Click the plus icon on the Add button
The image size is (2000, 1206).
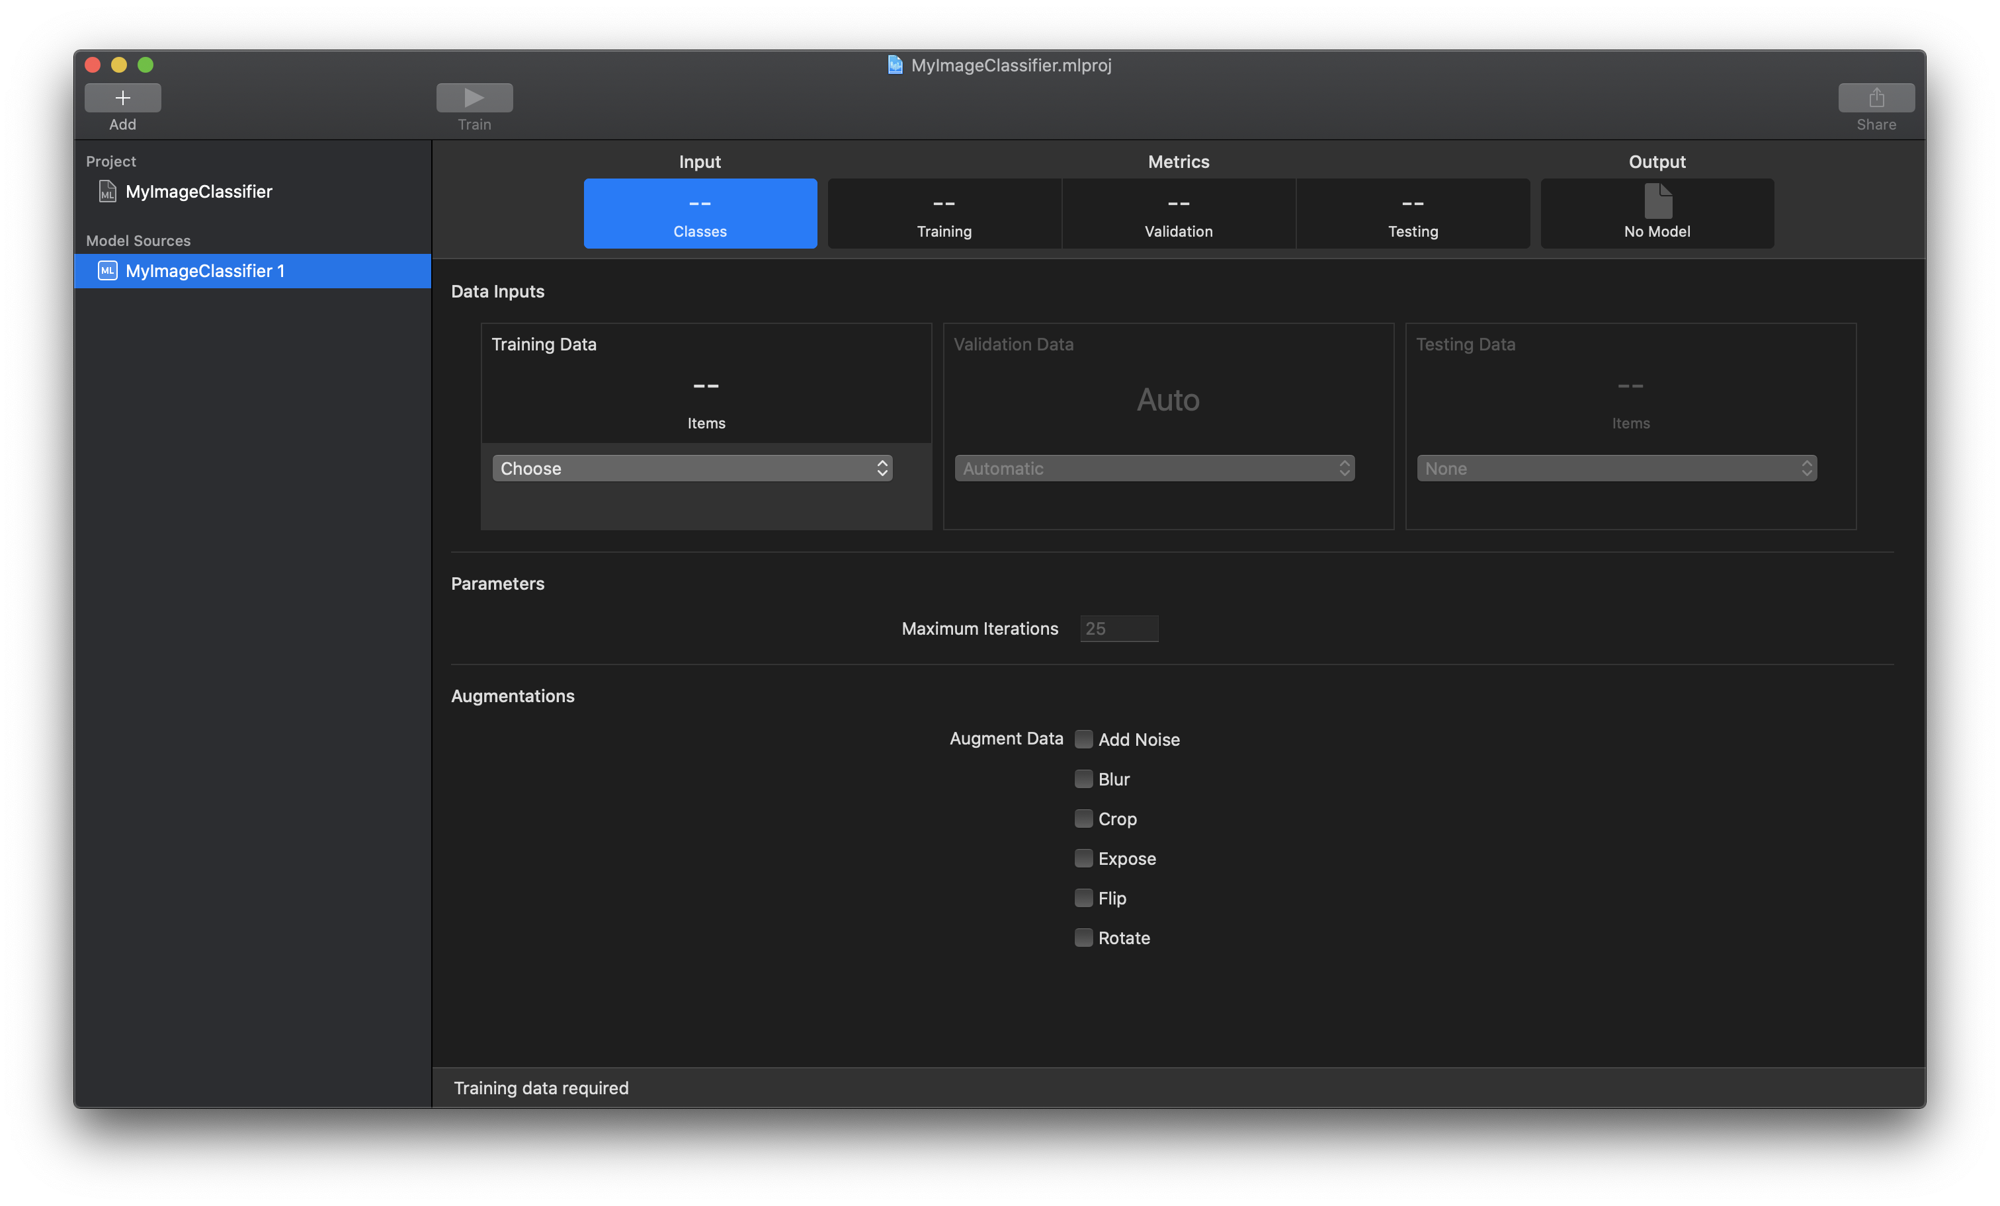click(x=122, y=97)
